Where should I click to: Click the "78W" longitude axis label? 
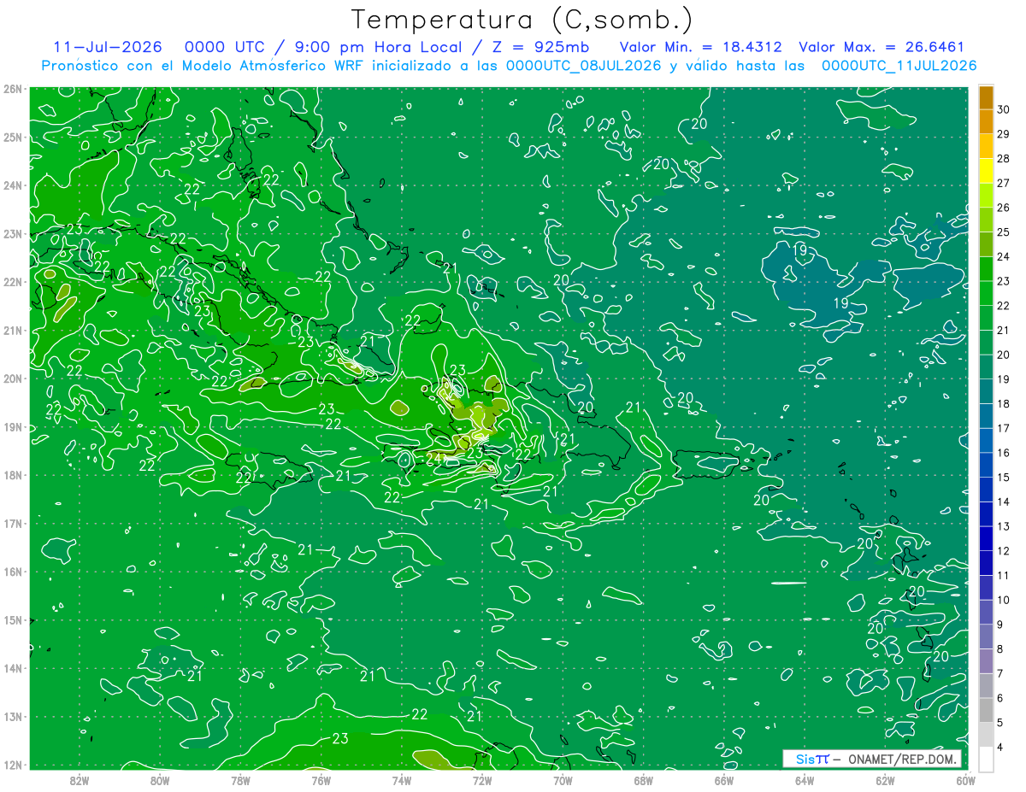pos(240,780)
